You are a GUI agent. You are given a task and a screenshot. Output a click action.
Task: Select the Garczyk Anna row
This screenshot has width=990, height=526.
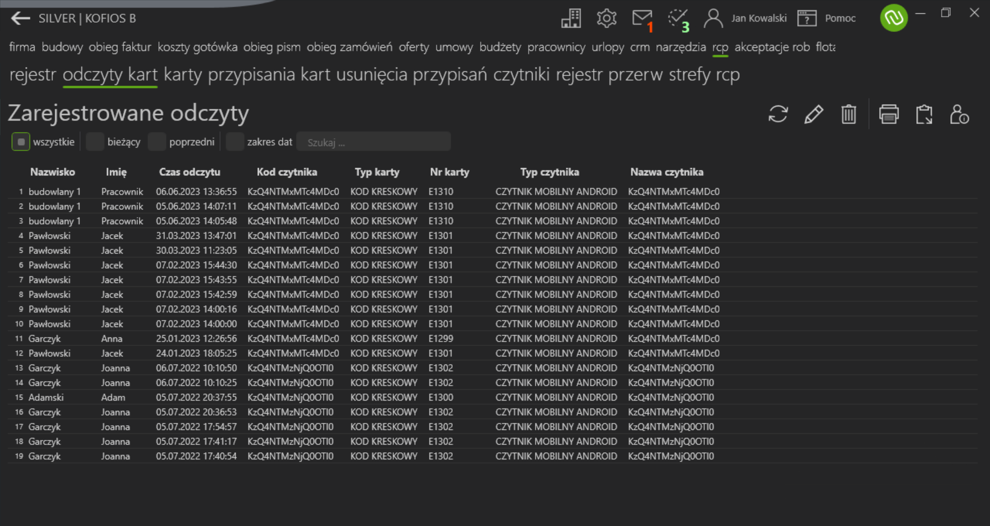[x=492, y=339]
